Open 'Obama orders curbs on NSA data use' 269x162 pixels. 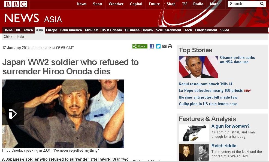coord(237,60)
